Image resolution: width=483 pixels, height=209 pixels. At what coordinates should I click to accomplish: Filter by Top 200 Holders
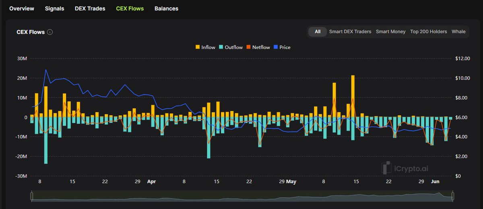429,31
